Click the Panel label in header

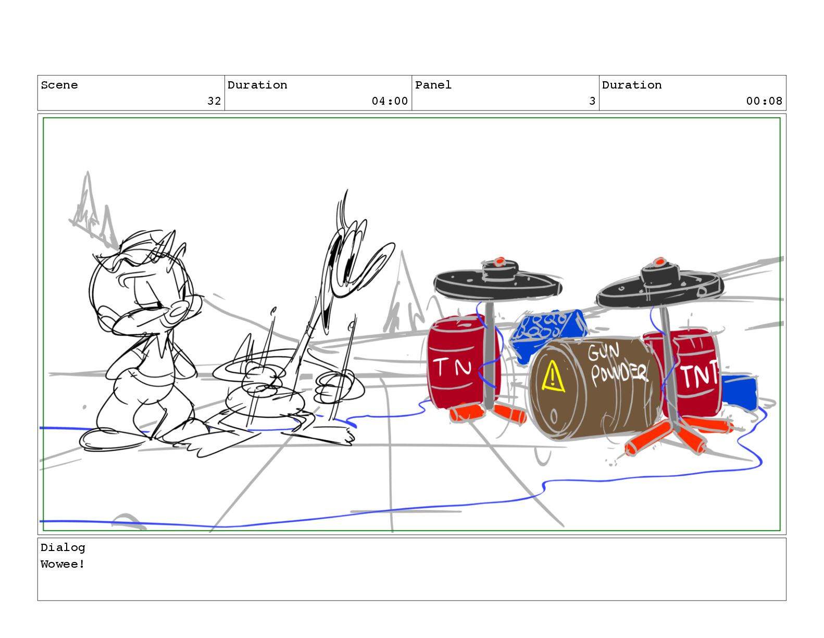click(433, 85)
